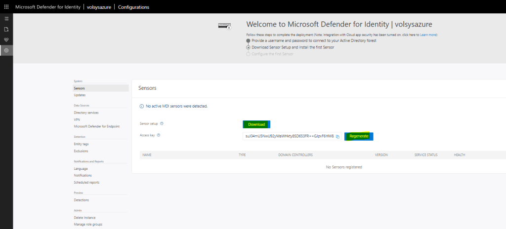Sort sensors by the NAME column header
The image size is (506, 229).
[147, 155]
